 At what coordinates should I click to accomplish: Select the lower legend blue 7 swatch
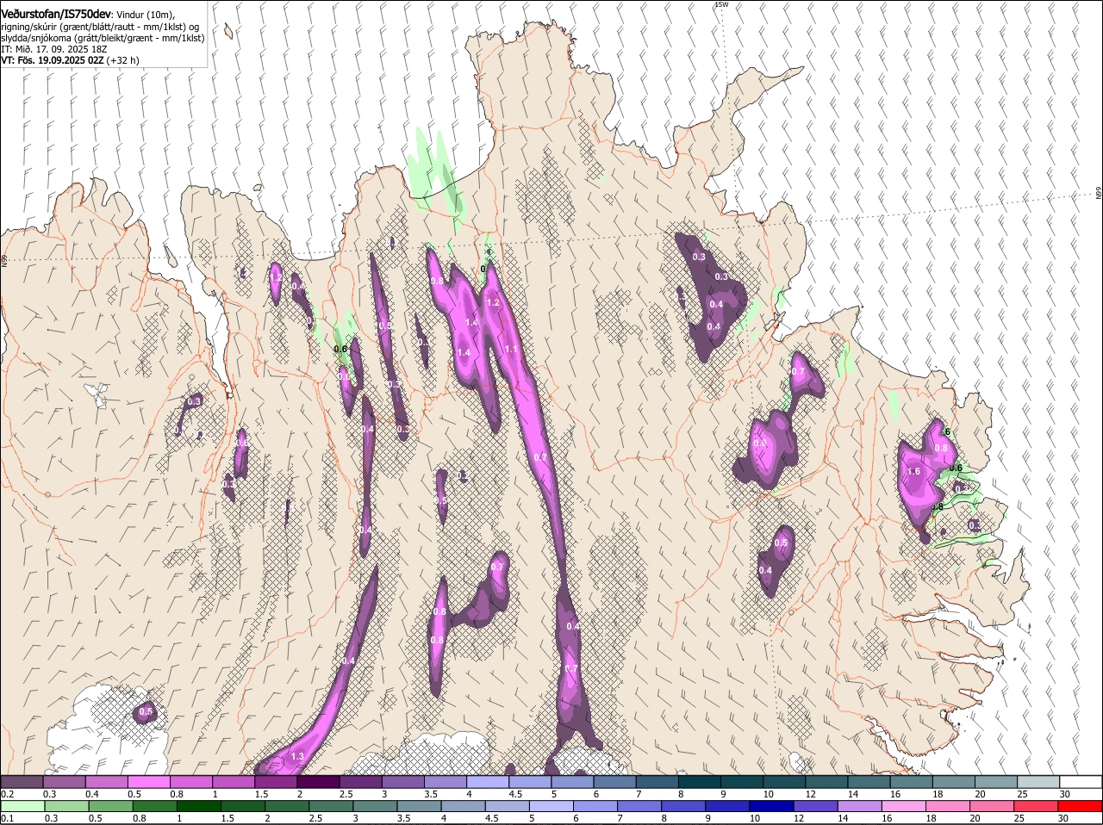(x=639, y=806)
